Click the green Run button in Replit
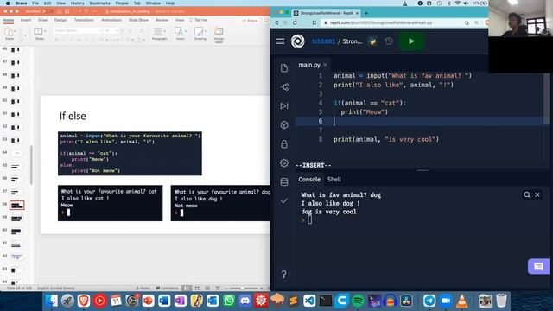 (x=411, y=41)
